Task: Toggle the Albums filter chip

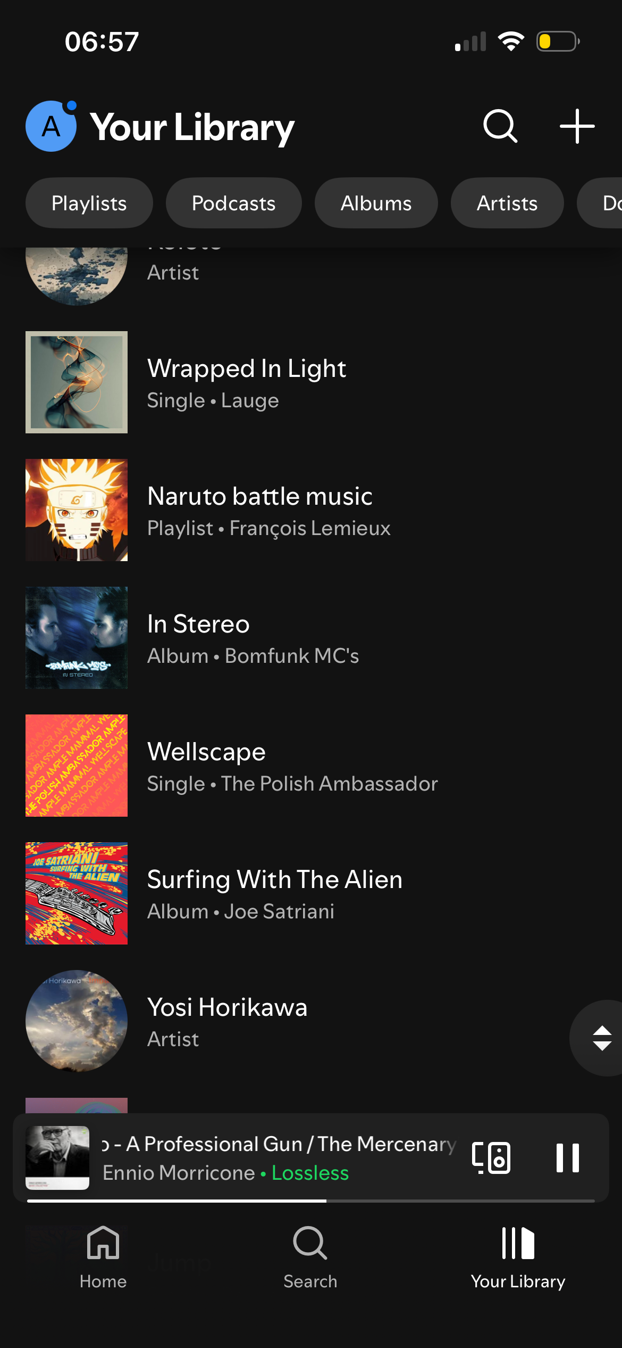Action: (376, 203)
